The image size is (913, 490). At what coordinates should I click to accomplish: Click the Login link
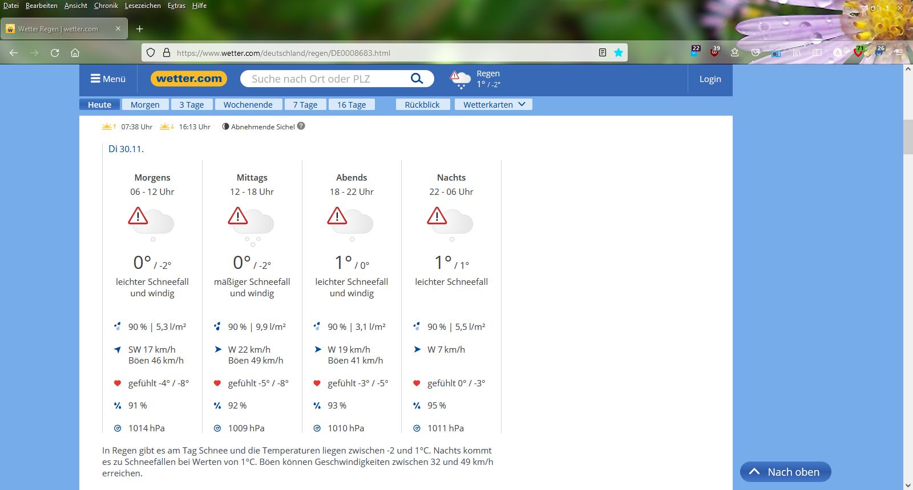coord(710,79)
